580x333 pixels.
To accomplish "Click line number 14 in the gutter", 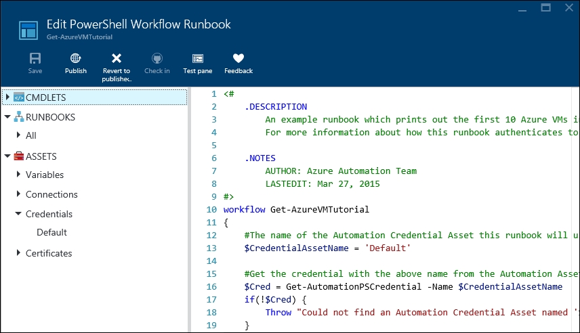I will point(211,261).
